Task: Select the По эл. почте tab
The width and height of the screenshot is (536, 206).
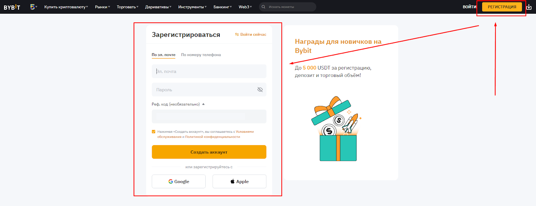Action: [x=163, y=55]
